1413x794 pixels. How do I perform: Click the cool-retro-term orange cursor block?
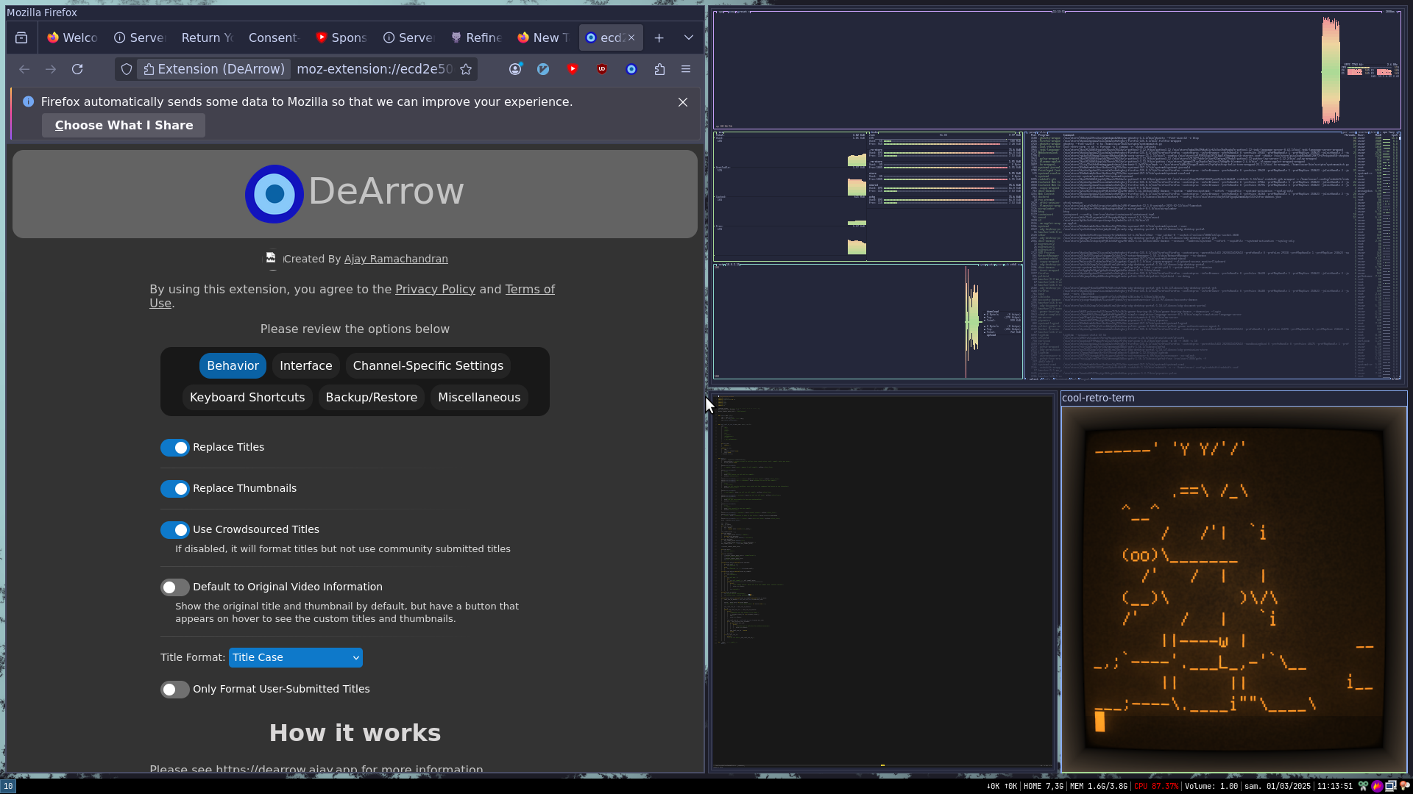tap(1100, 721)
